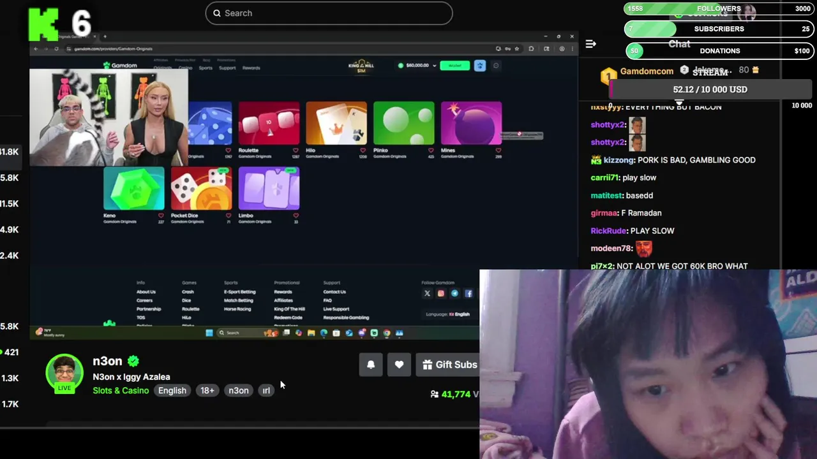The width and height of the screenshot is (817, 459).
Task: Click the verified badge next to n3on
Action: click(133, 361)
